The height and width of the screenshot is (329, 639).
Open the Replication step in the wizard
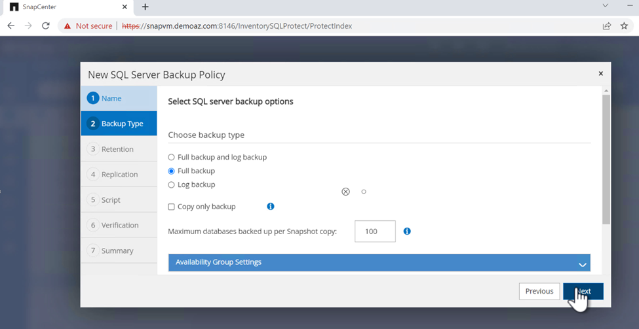(119, 175)
